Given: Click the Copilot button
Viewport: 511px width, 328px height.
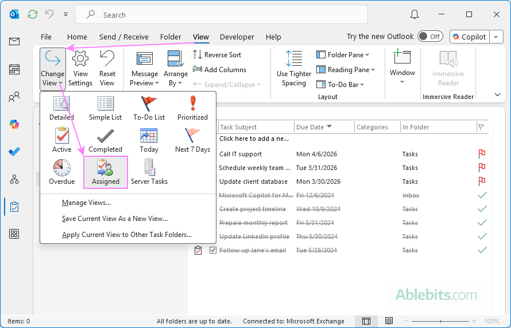Looking at the screenshot, I should pyautogui.click(x=470, y=37).
